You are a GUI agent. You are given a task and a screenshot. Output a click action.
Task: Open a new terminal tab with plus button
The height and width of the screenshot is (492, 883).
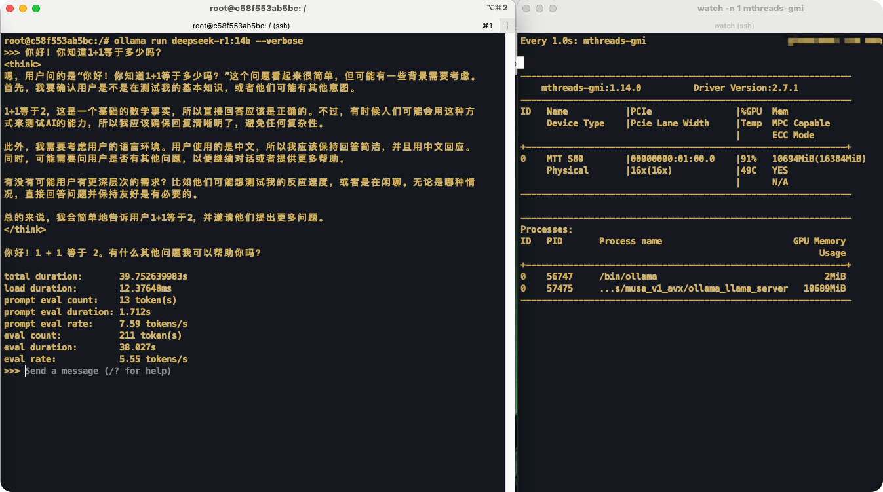click(507, 26)
